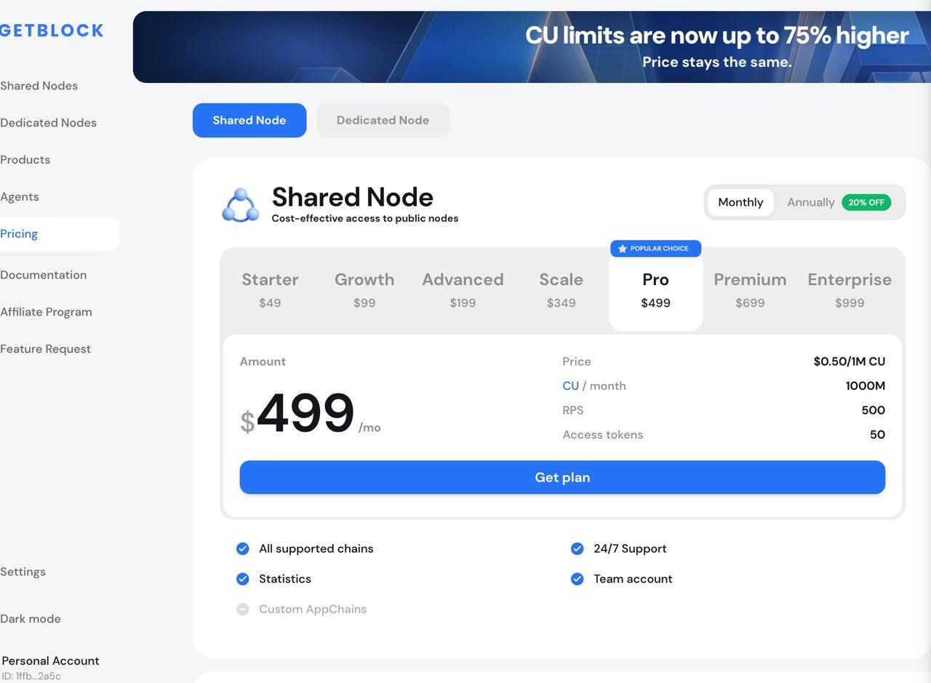Select the Pro $499 plan
Screen dimensions: 931x683
(655, 292)
